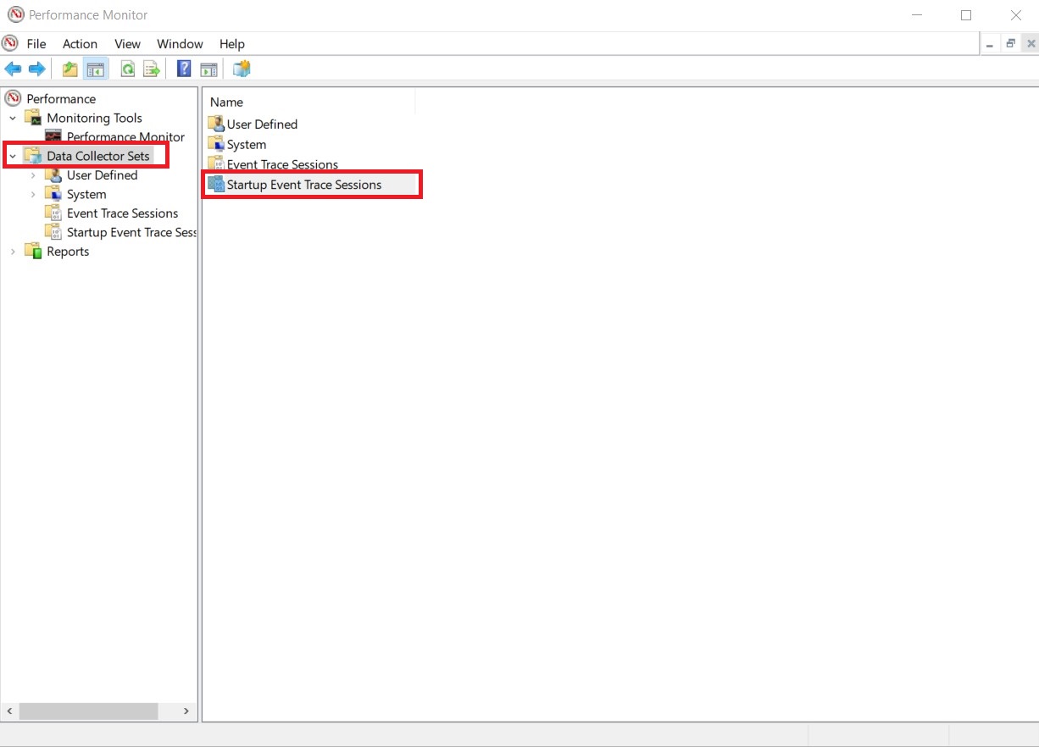
Task: Click the Export List toolbar icon
Action: point(152,69)
